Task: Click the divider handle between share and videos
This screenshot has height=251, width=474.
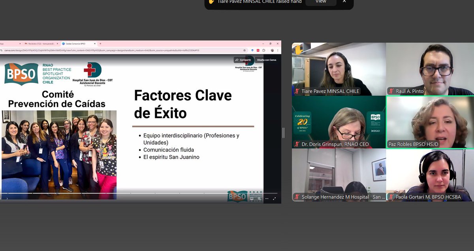Action: [x=283, y=133]
